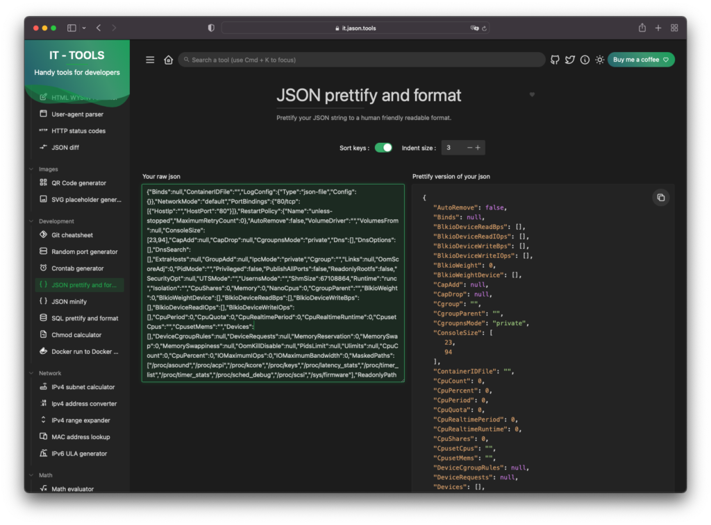711x525 pixels.
Task: Open Safari sidebar dropdown chevron
Action: (x=84, y=28)
